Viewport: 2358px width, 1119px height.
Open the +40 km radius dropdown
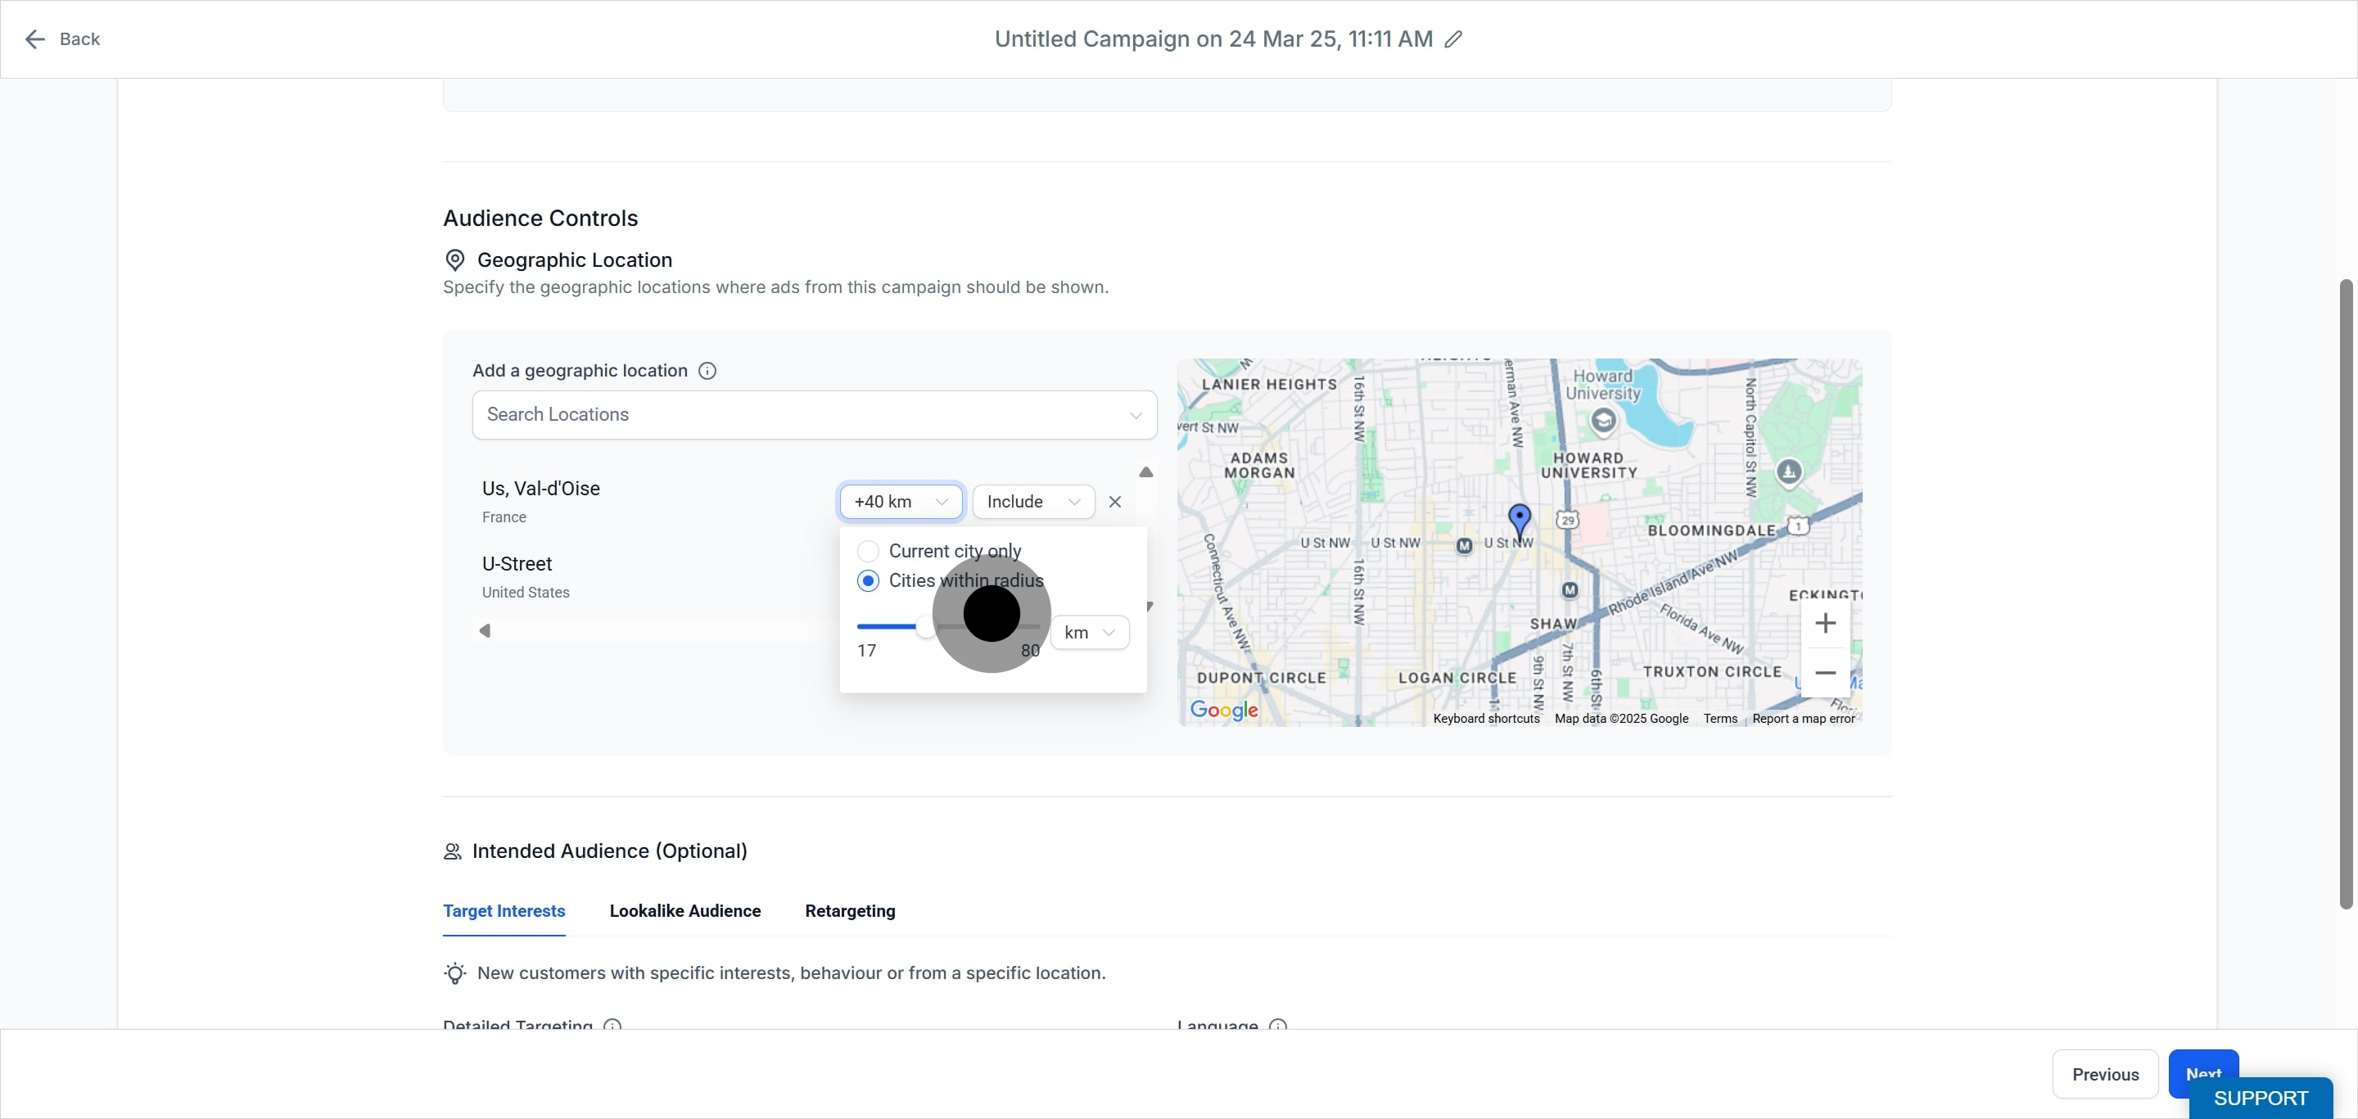901,502
